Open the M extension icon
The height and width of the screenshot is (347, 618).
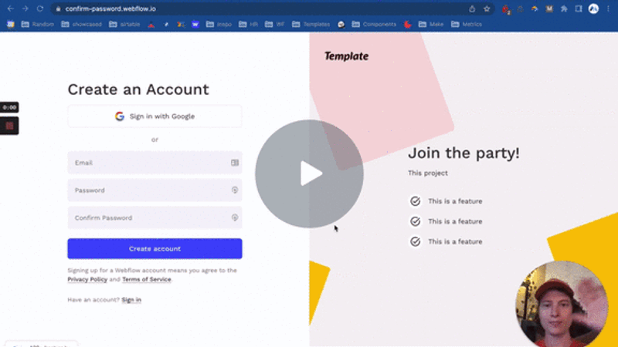[x=549, y=8]
